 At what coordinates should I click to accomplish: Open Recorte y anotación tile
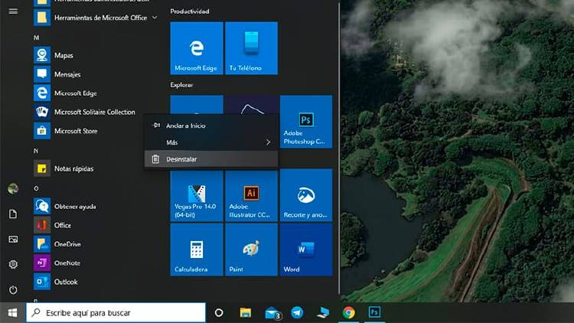pyautogui.click(x=305, y=196)
